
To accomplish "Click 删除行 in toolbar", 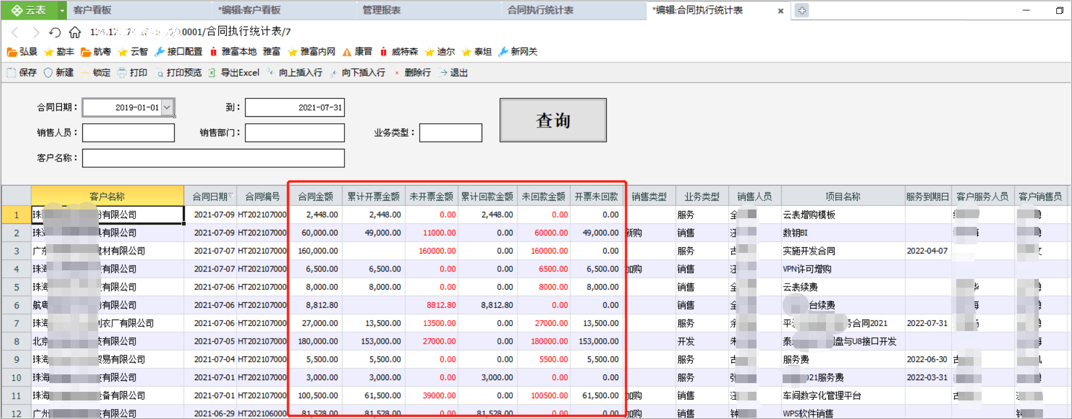I will [x=412, y=72].
